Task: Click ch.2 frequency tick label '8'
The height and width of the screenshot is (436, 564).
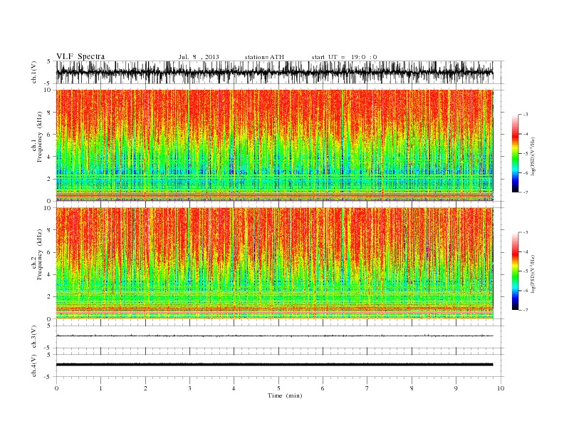Action: [49, 230]
